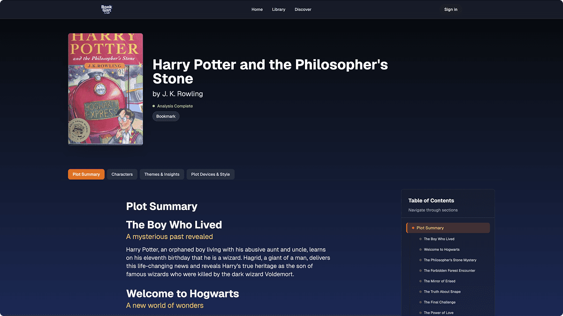This screenshot has height=316, width=563.
Task: Jump to The Power of Love section
Action: tap(439, 313)
